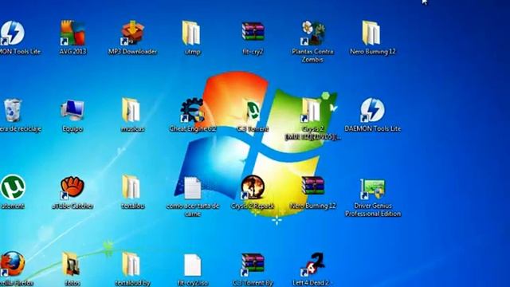Image resolution: width=510 pixels, height=287 pixels.
Task: Select the flt-cry2.iso file
Action: coord(193,265)
